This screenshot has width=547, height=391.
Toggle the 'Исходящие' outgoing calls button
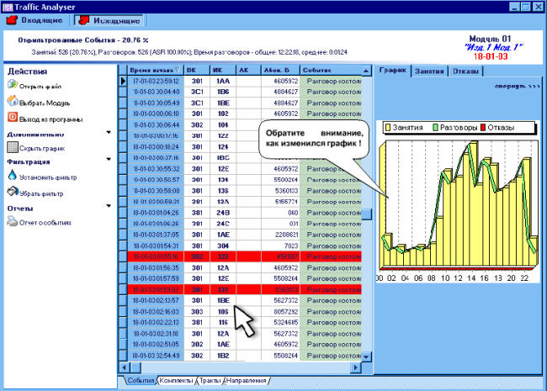click(x=108, y=20)
